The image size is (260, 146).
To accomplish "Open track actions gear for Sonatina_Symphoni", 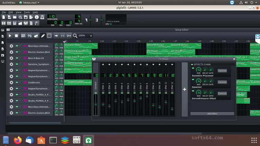I will (11, 64).
